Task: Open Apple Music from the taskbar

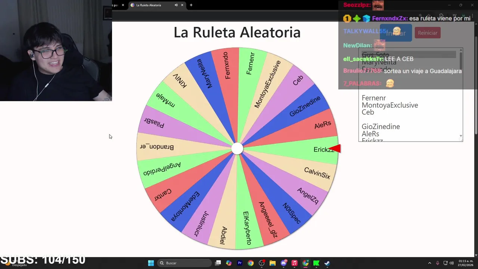Action: (294, 263)
